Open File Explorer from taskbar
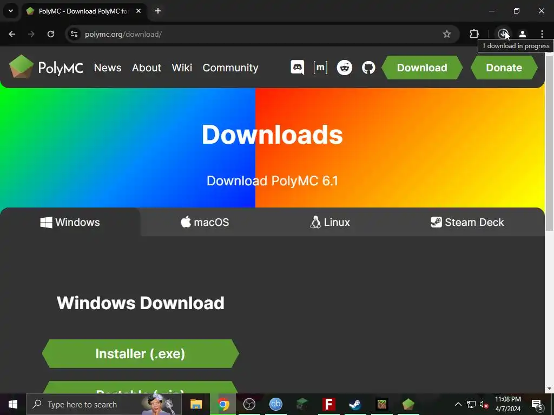 point(196,404)
